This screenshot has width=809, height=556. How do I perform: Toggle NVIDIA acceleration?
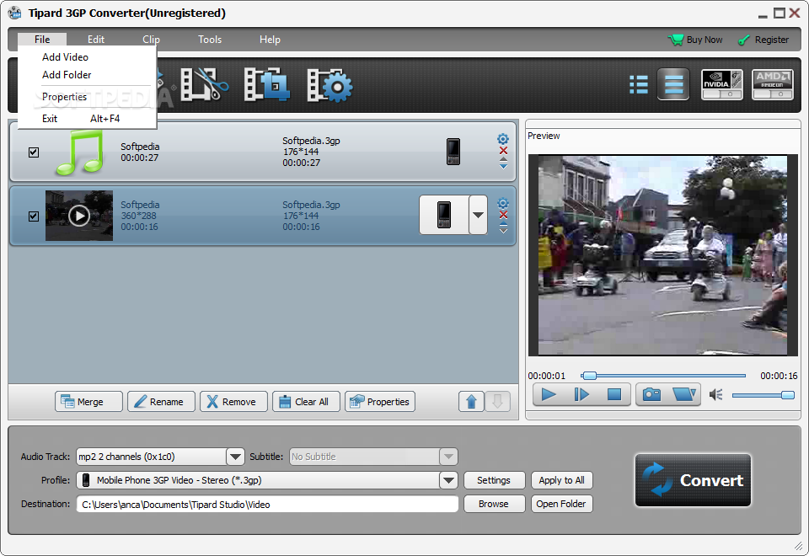[722, 84]
